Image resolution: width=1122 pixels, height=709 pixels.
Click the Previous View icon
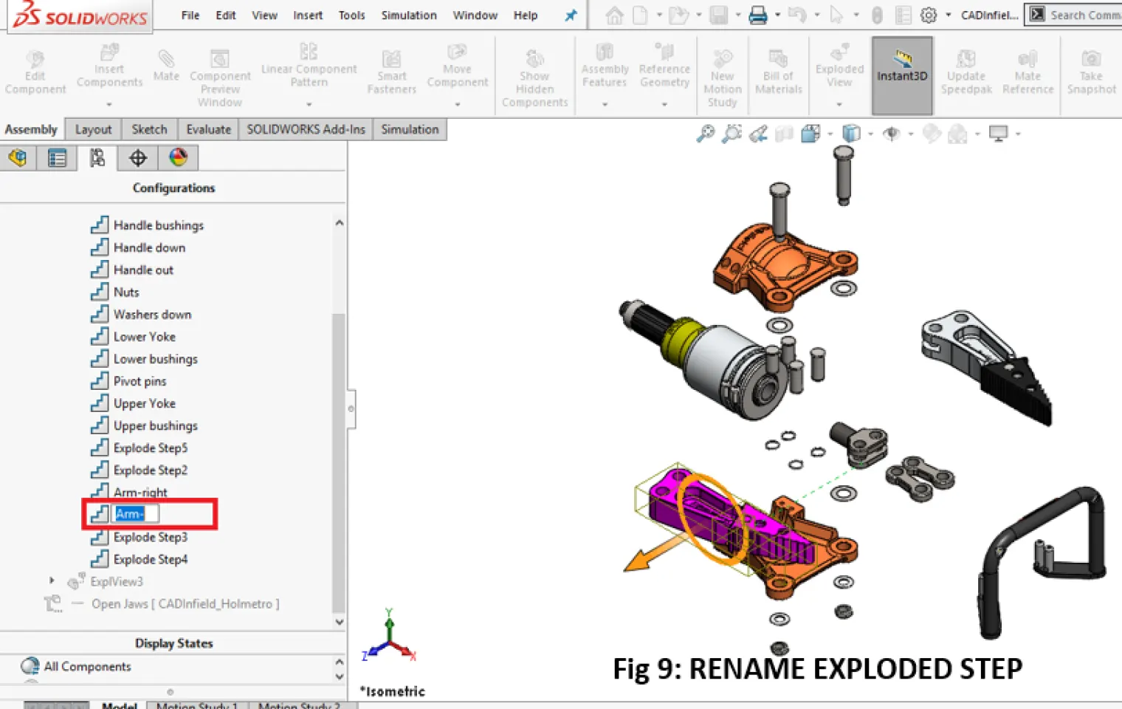[758, 134]
